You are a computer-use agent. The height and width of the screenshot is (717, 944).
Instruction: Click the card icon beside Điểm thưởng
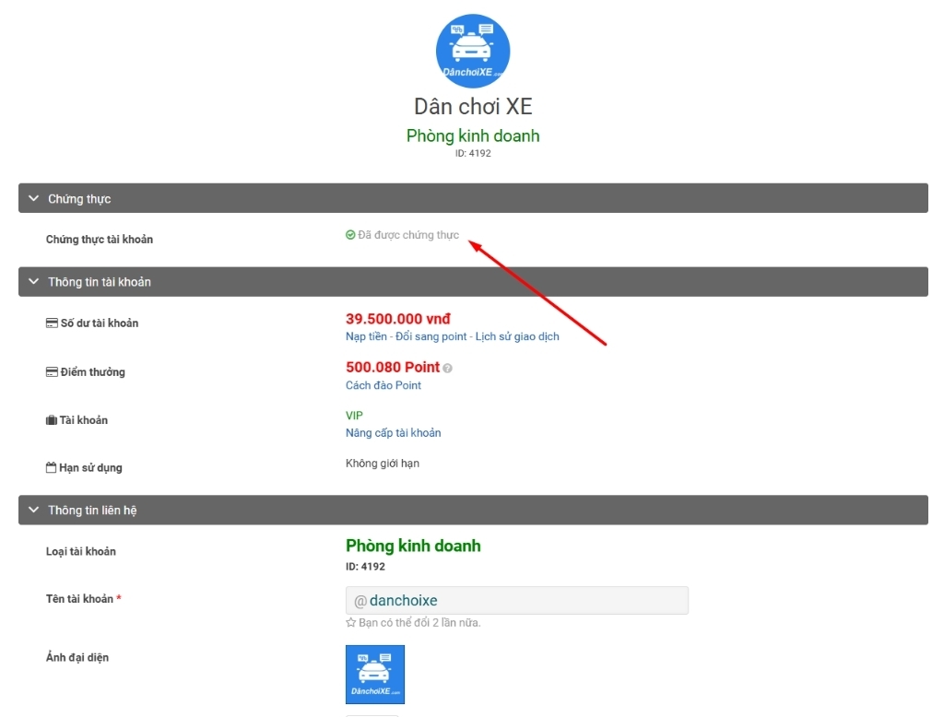(x=52, y=372)
